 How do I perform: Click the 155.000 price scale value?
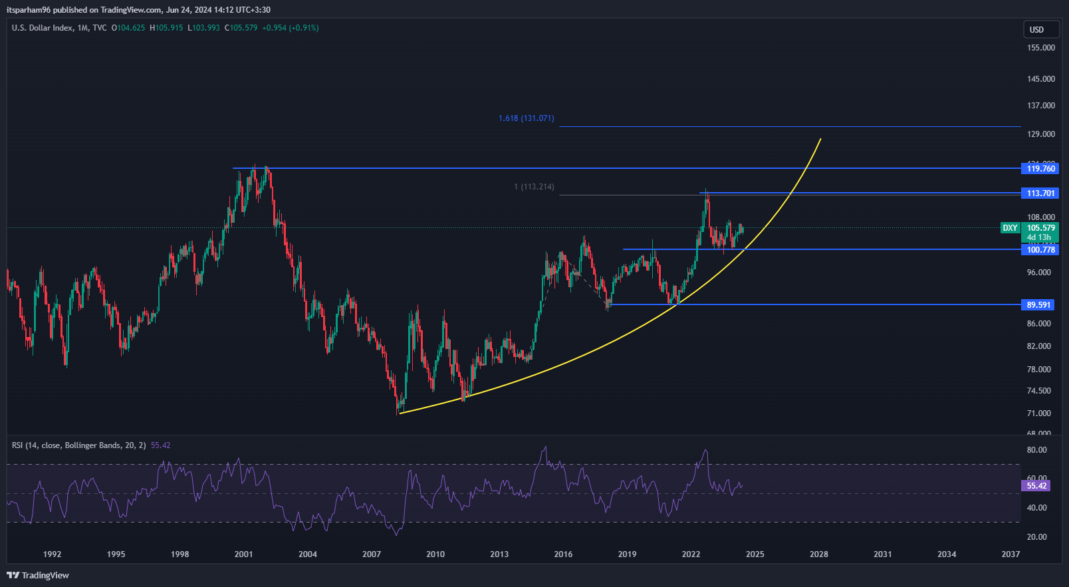pyautogui.click(x=1041, y=48)
